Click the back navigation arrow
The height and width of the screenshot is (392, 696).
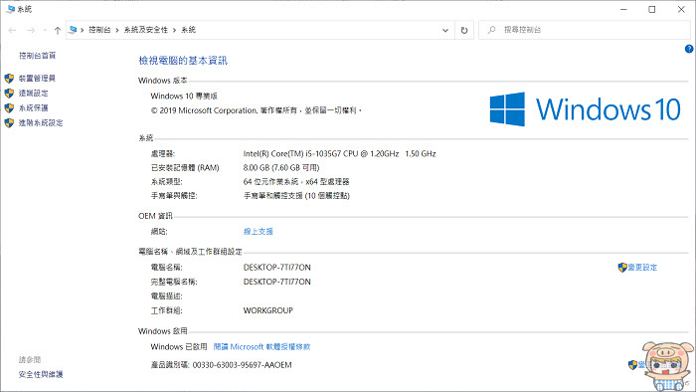click(x=12, y=30)
